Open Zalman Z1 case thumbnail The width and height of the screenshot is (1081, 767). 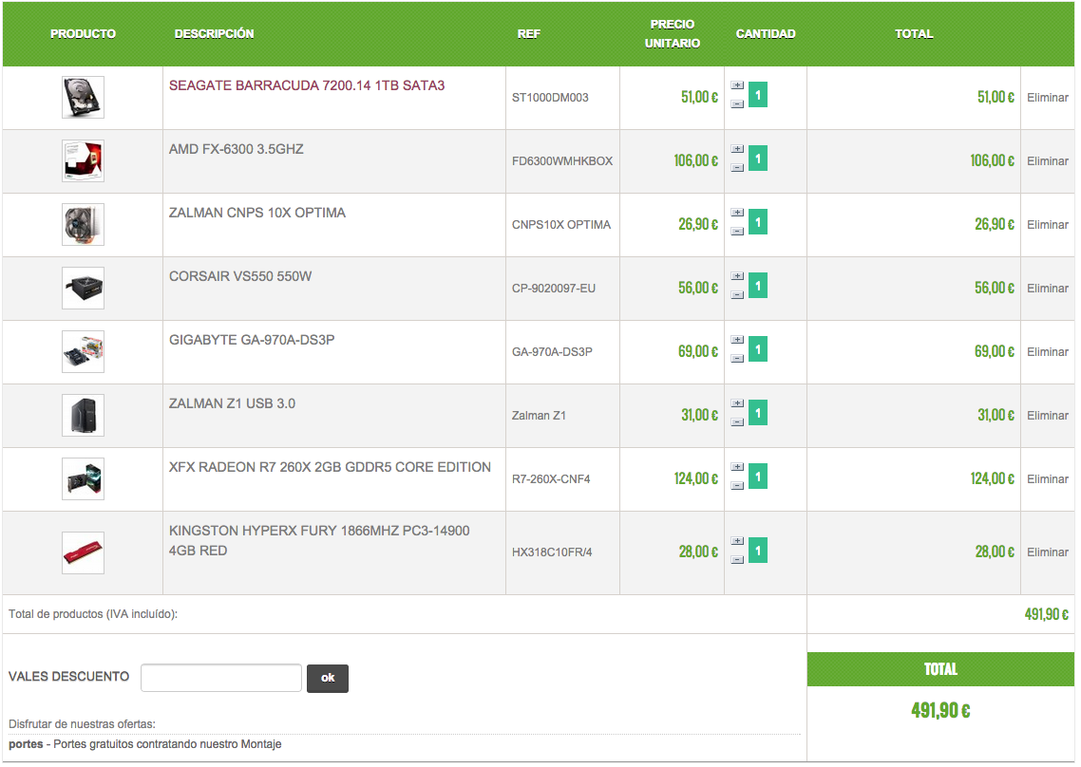(x=83, y=415)
